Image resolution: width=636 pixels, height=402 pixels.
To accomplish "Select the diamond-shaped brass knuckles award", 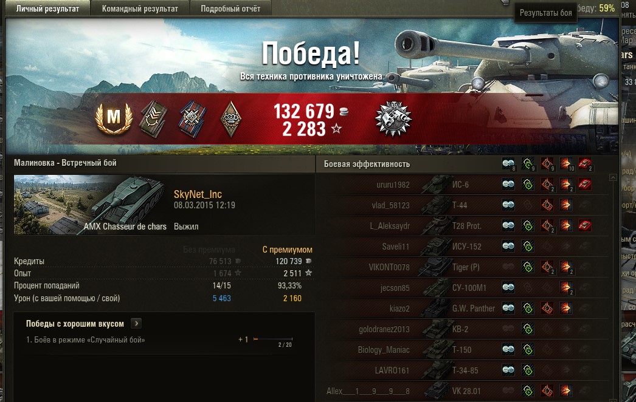I will coord(230,119).
